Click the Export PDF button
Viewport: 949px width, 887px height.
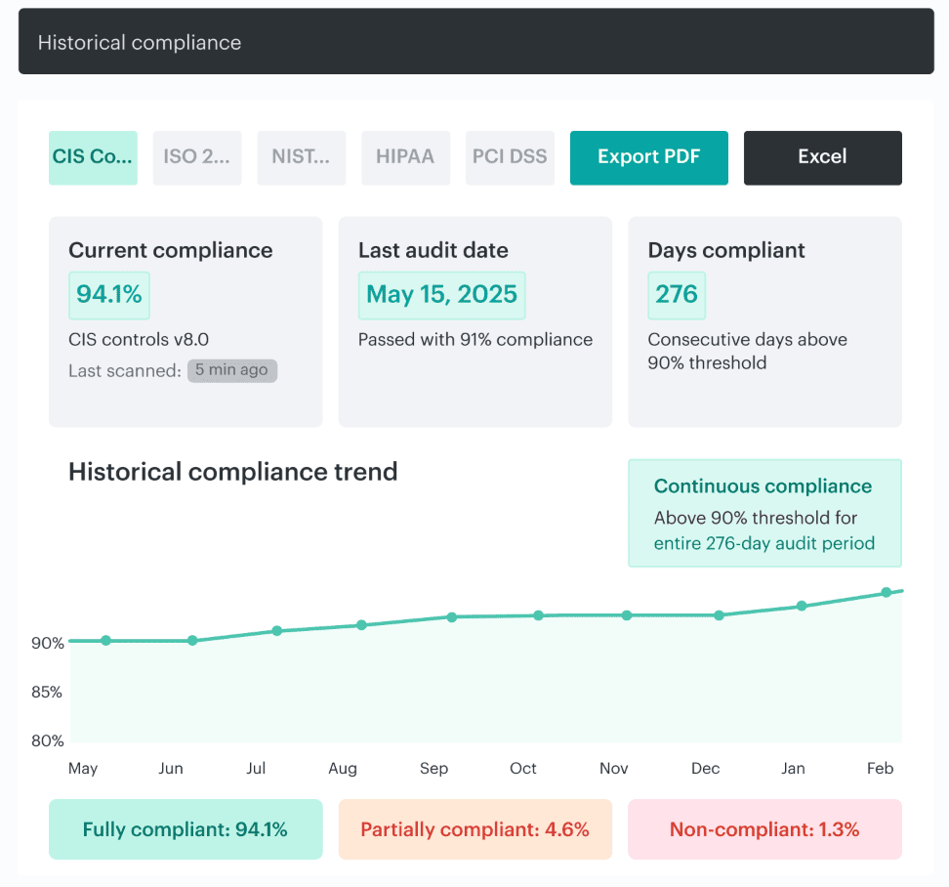648,157
